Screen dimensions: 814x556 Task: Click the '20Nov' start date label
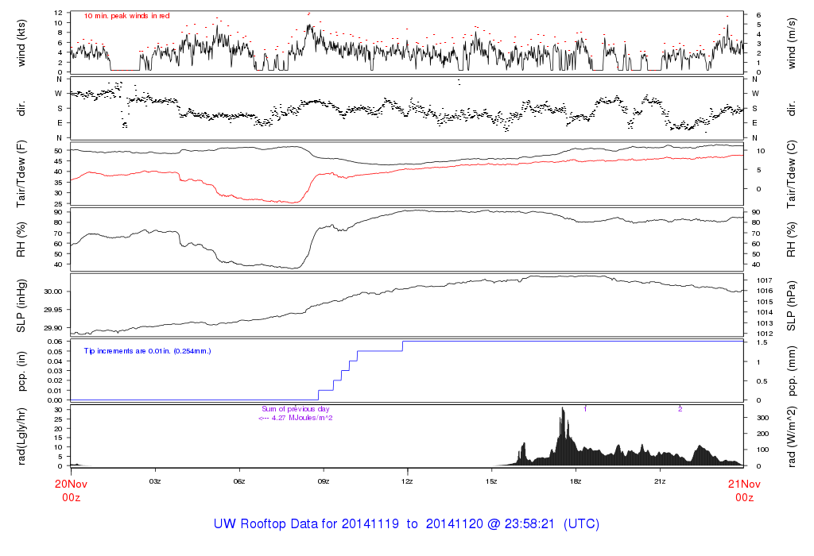71,482
